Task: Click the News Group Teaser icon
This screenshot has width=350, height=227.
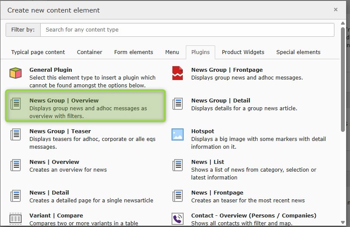Action: 16,134
